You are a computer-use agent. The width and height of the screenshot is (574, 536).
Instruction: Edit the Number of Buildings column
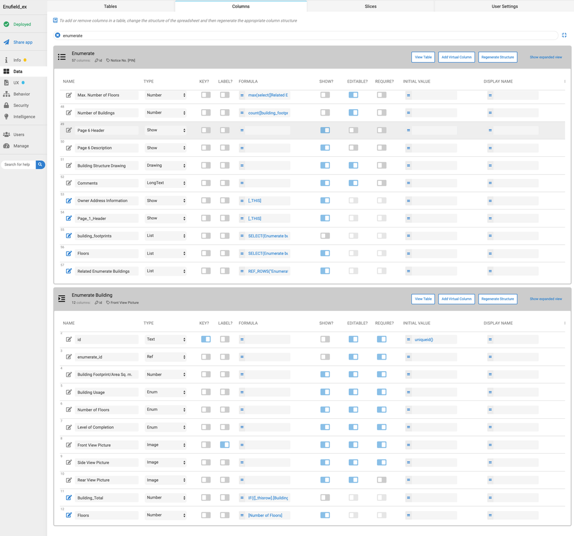coord(68,113)
